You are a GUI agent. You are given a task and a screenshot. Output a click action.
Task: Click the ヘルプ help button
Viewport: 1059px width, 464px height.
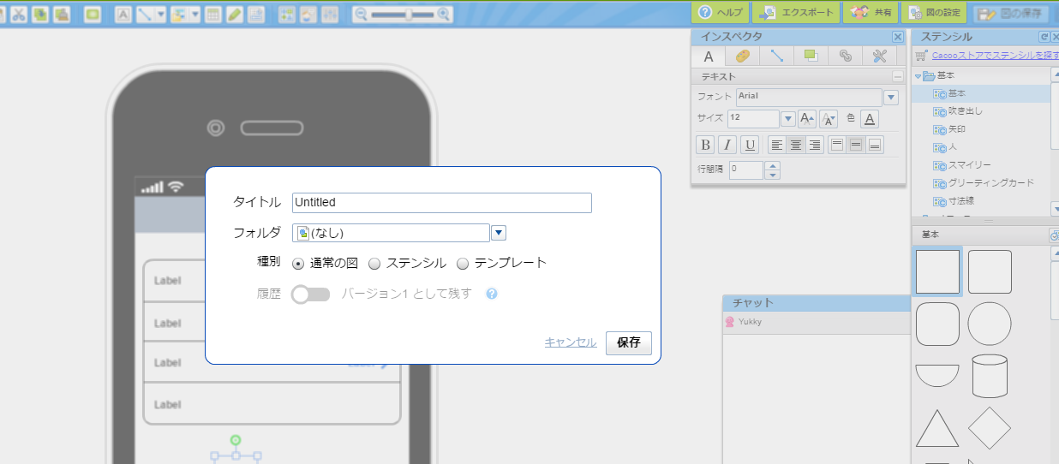click(x=721, y=13)
